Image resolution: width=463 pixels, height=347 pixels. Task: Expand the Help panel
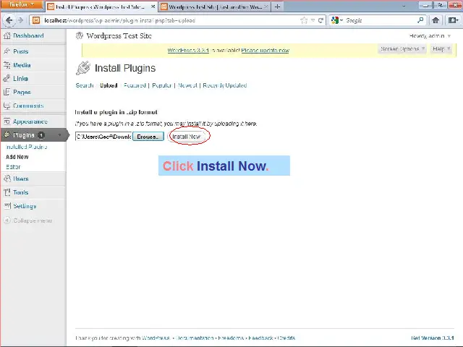click(441, 48)
